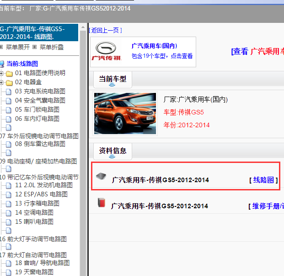
Task: Click wifi-style arrow under 当前车型 tab
Action: tap(112, 85)
